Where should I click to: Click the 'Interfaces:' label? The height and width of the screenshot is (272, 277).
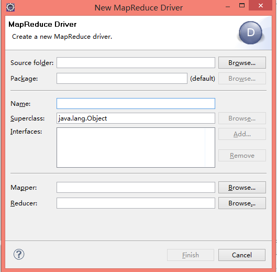[26, 132]
